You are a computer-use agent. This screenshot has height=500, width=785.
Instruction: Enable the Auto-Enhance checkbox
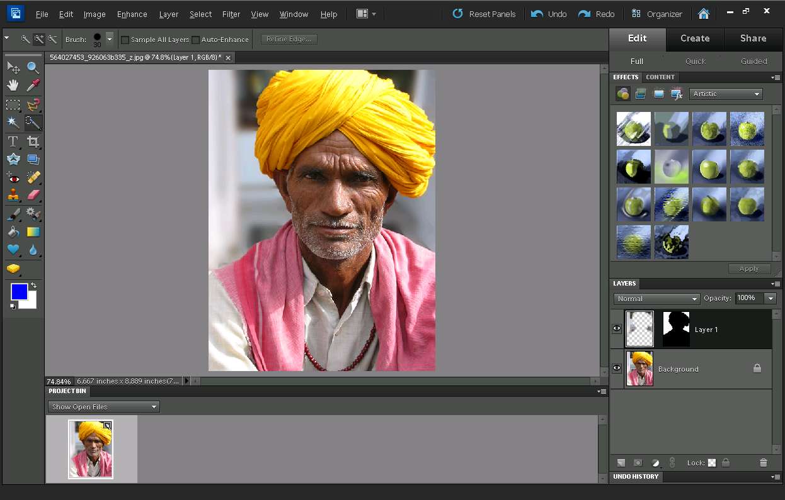pyautogui.click(x=196, y=39)
